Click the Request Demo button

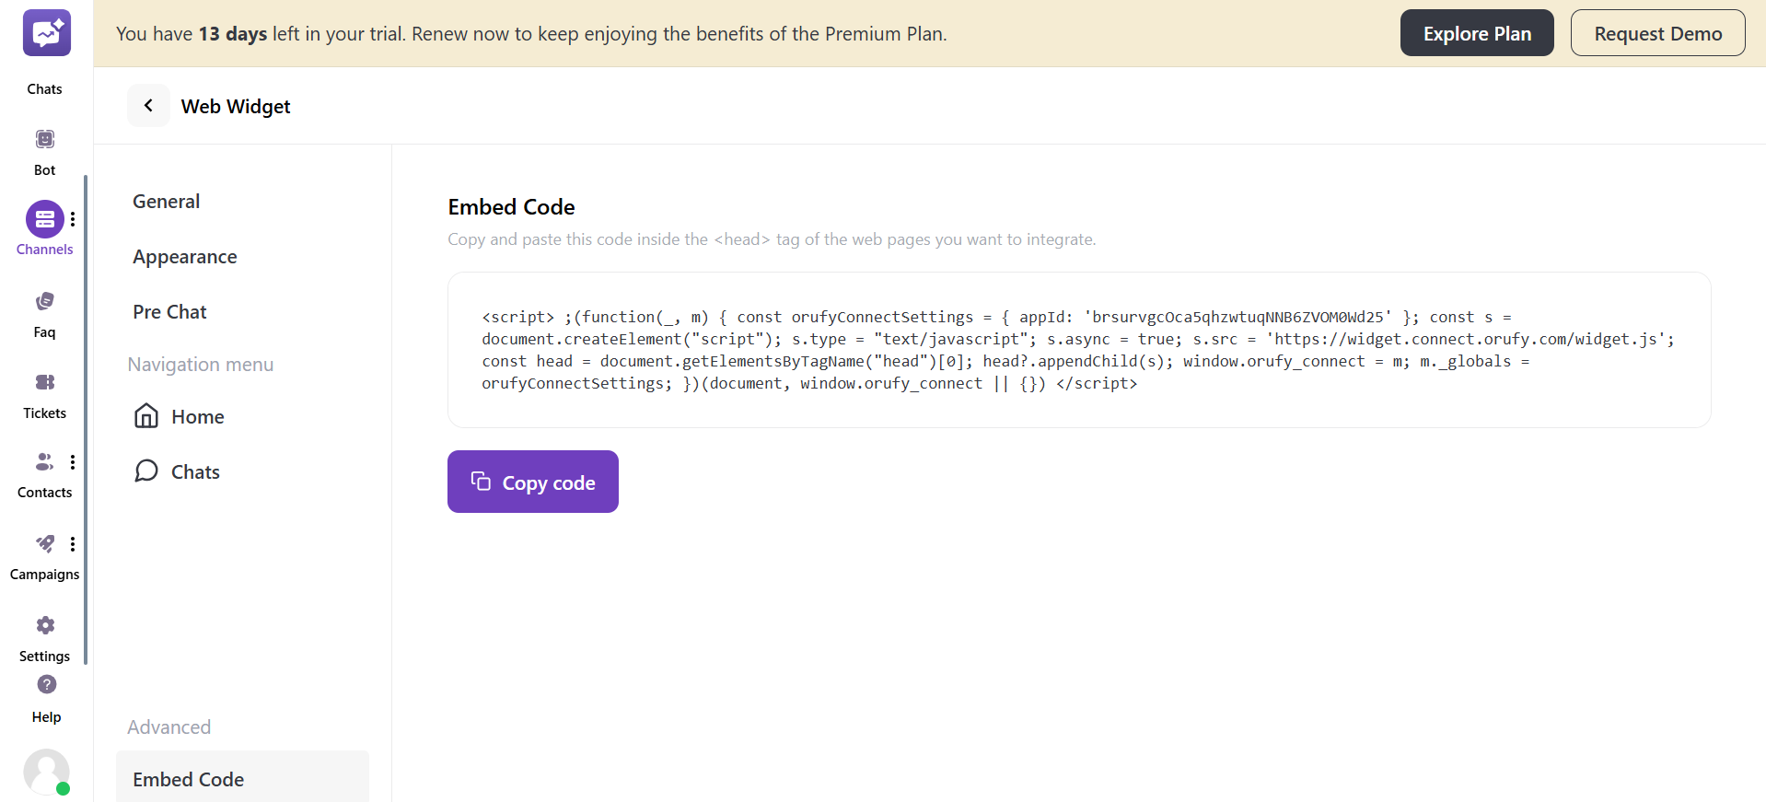coord(1657,32)
